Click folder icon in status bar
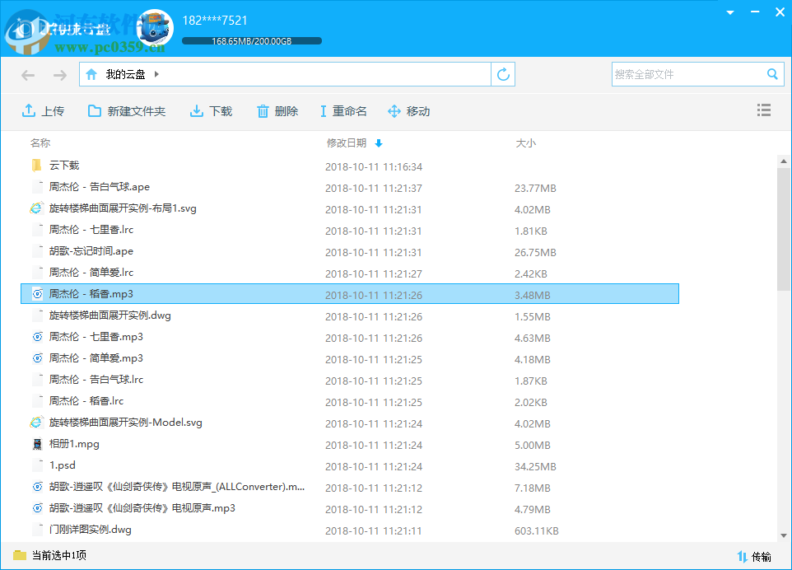Screen dimensions: 792x570 click(20, 555)
